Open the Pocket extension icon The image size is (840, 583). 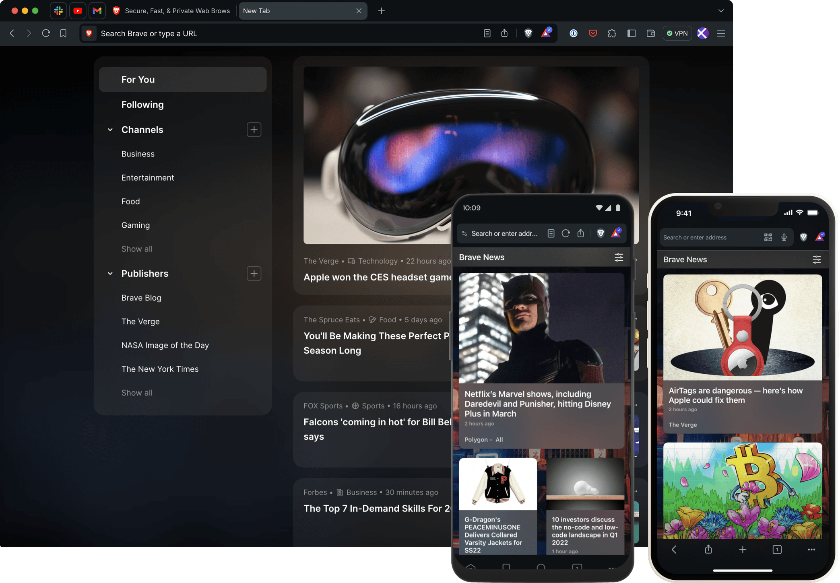593,33
